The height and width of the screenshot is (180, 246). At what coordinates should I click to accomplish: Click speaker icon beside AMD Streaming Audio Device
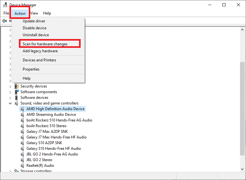(23, 115)
